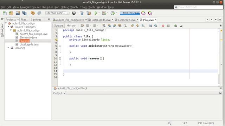Switch to the Files panel tab
225x126 pixels.
(x=23, y=20)
